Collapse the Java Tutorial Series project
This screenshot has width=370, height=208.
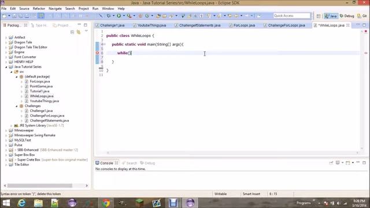coord(6,67)
